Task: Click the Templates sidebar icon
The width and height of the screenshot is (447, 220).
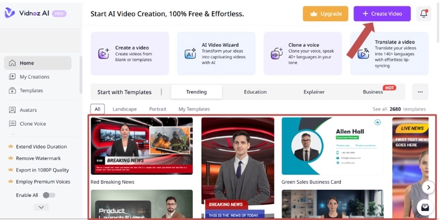Action: [x=12, y=90]
